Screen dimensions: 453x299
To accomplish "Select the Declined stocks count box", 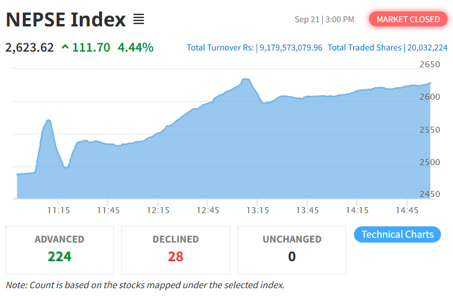I will (x=175, y=250).
